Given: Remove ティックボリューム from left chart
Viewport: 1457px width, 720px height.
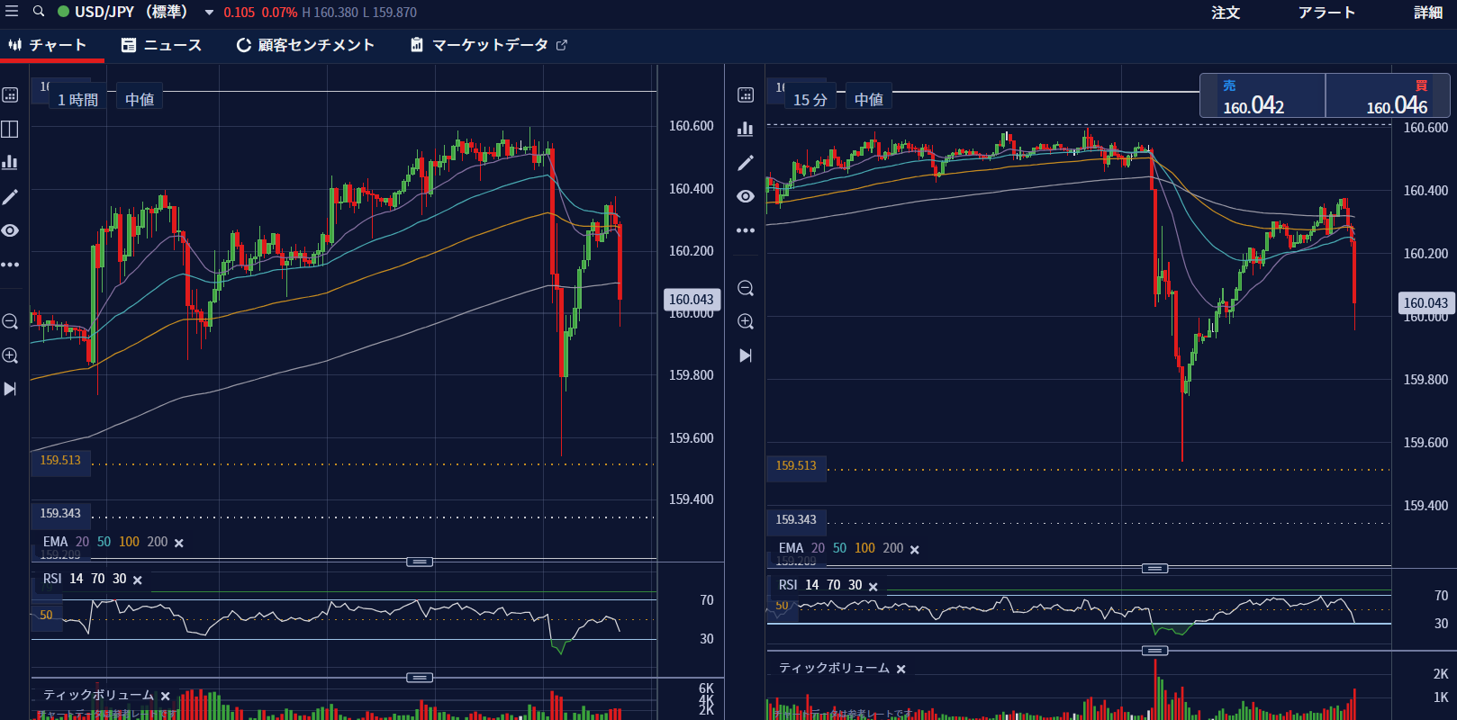Looking at the screenshot, I should (166, 696).
